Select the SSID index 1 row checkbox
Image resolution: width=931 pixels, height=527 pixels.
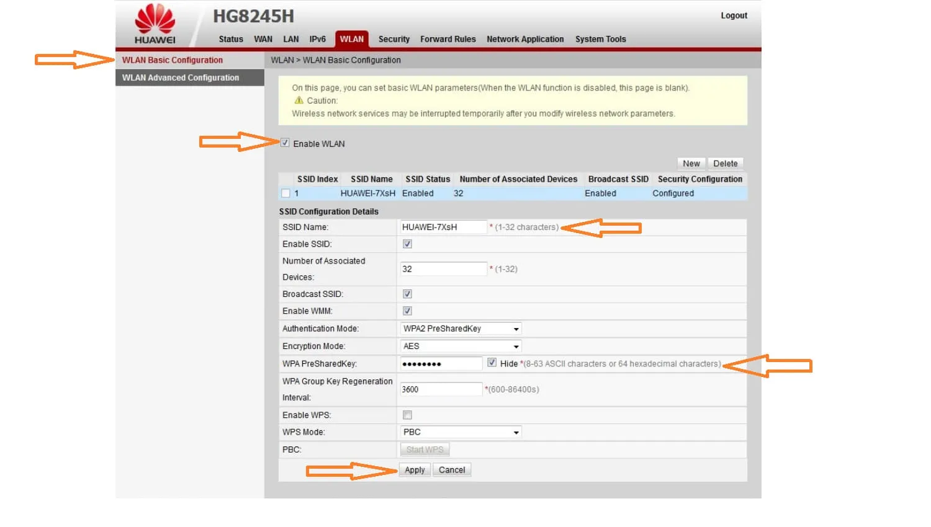click(x=286, y=193)
